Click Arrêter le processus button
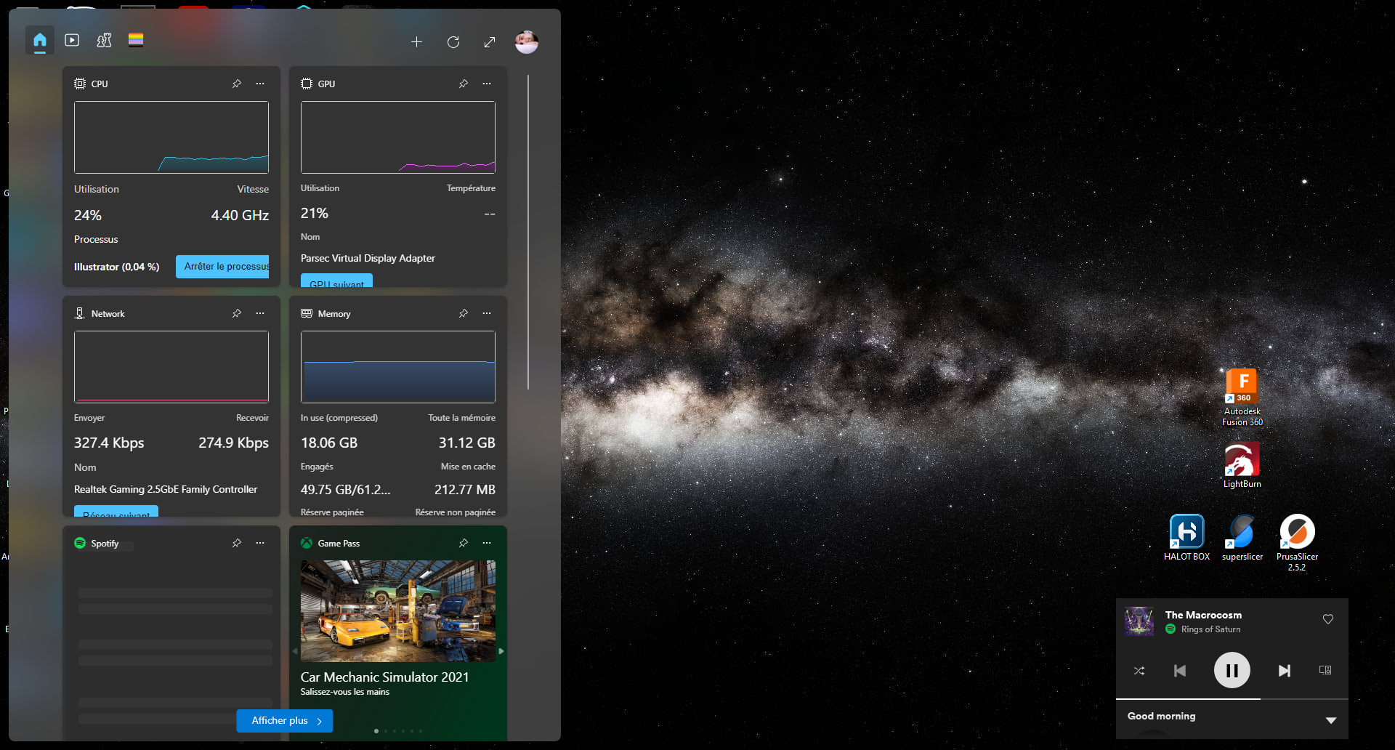Image resolution: width=1395 pixels, height=750 pixels. pos(222,267)
